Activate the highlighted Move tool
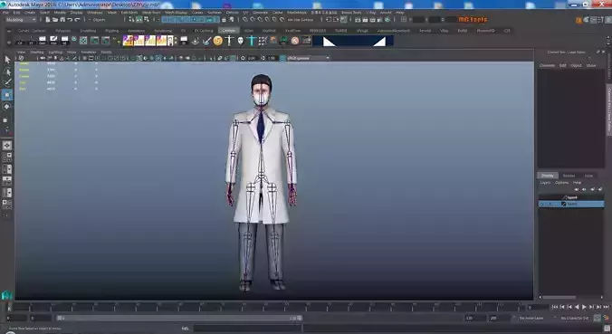 point(7,95)
